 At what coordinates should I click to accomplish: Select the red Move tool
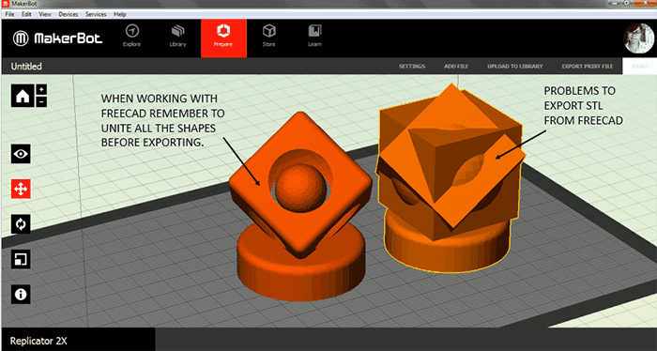[x=21, y=190]
